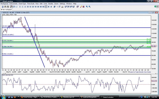
Task: Click the USOil Daily chart title text
Action: [9, 15]
